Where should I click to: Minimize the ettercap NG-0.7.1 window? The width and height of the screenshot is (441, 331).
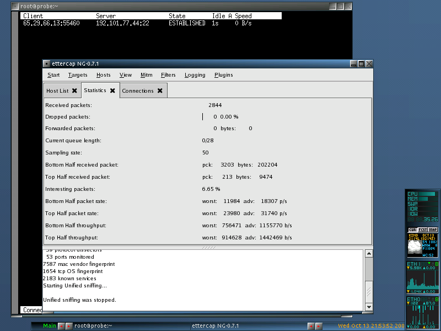[354, 64]
